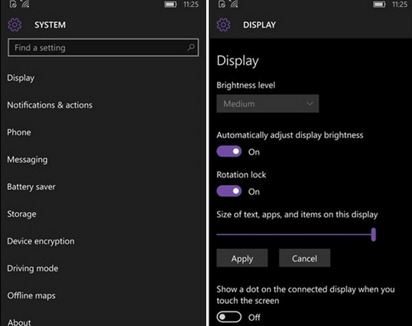Click the text size slider handle
Screen dimensions: 412x326
(x=373, y=234)
